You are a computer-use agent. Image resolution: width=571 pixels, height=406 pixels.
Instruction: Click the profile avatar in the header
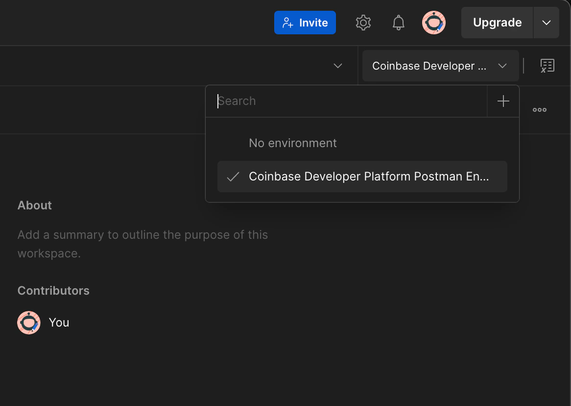coord(434,23)
